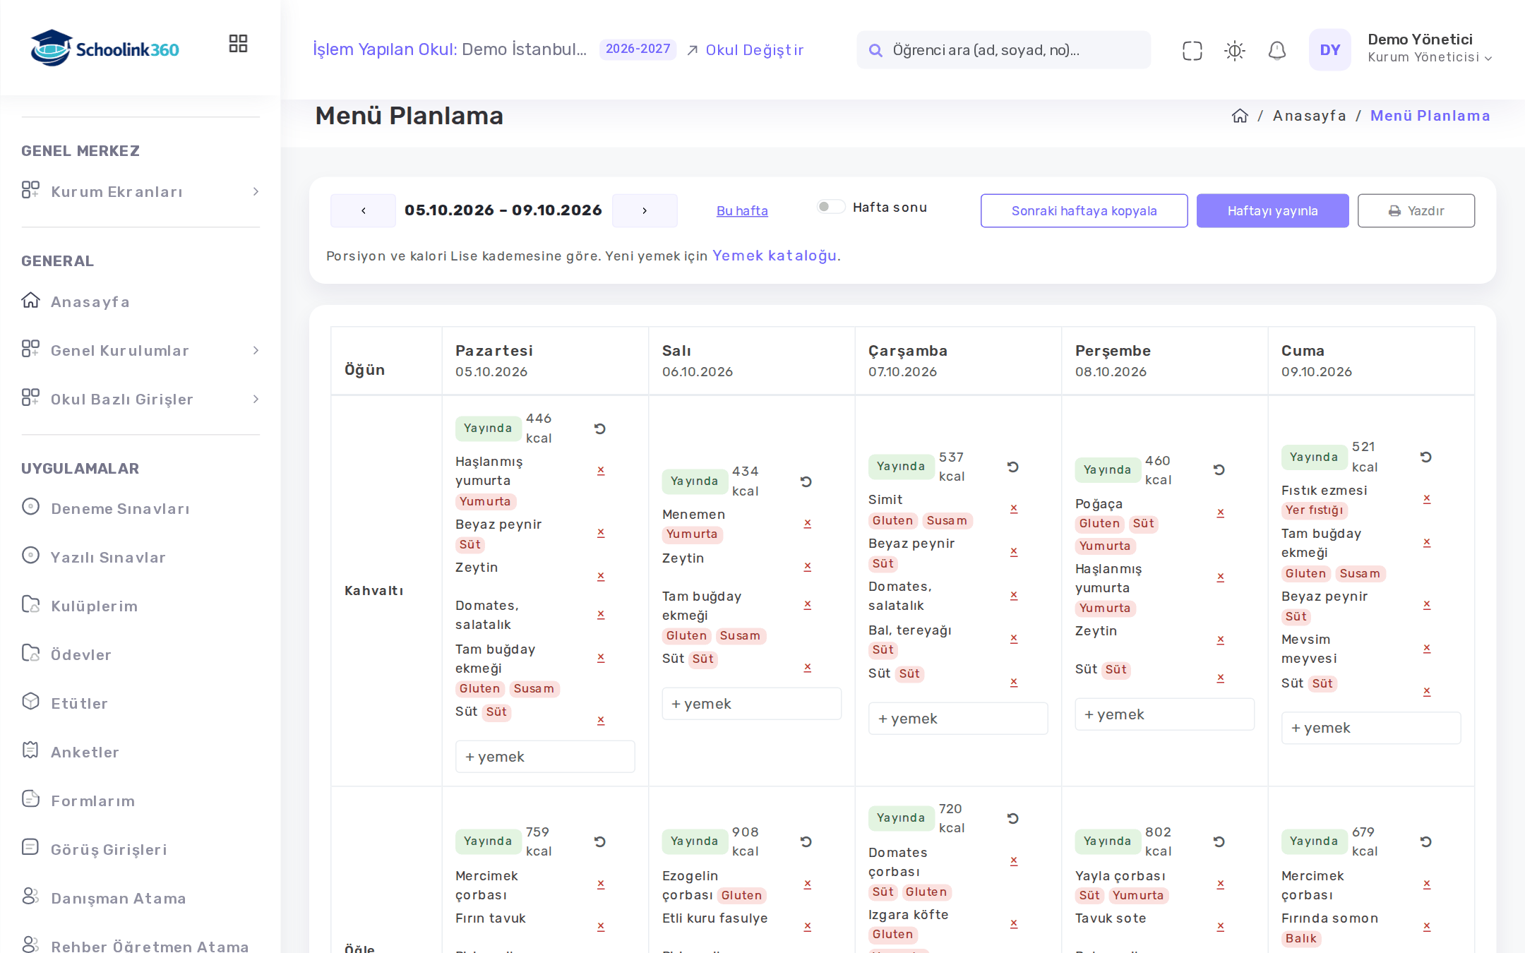Open notifications bell
Image resolution: width=1525 pixels, height=953 pixels.
coord(1276,50)
